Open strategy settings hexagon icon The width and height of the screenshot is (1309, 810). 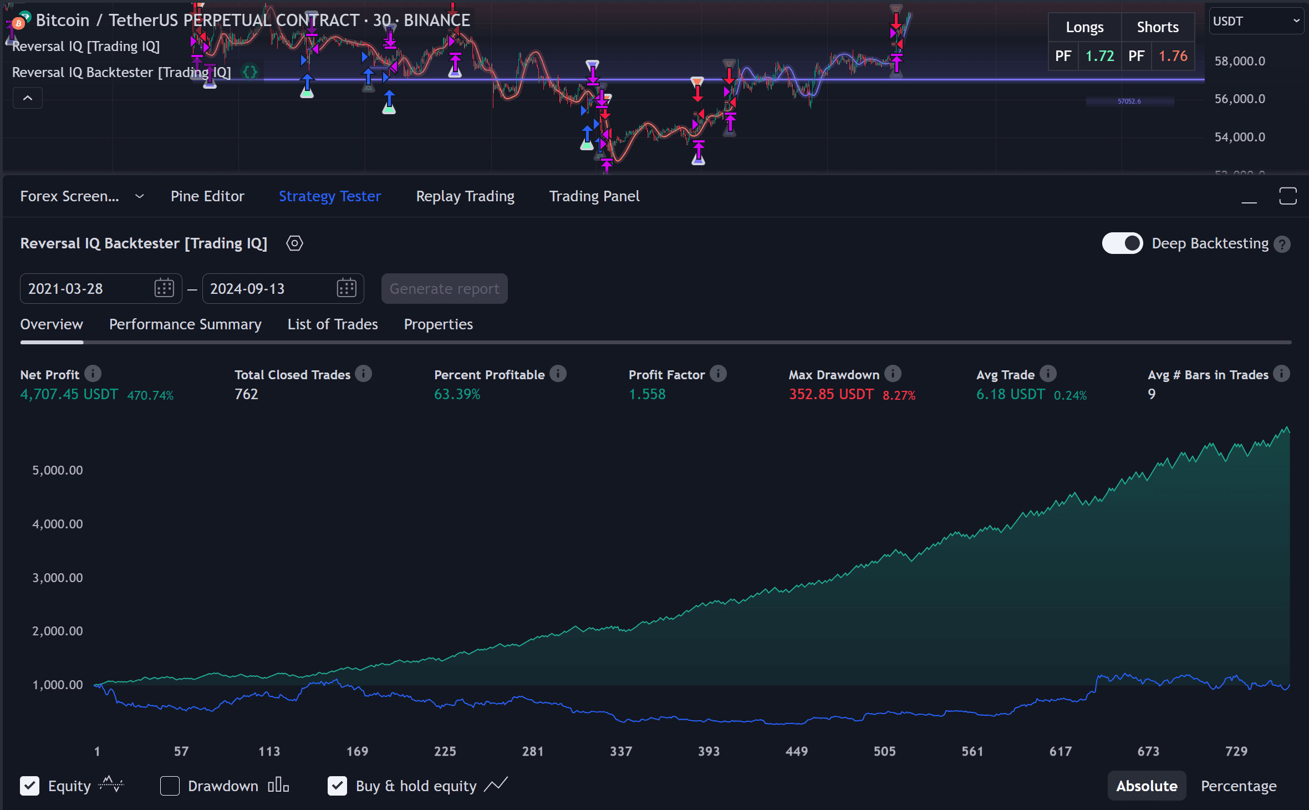coord(294,243)
